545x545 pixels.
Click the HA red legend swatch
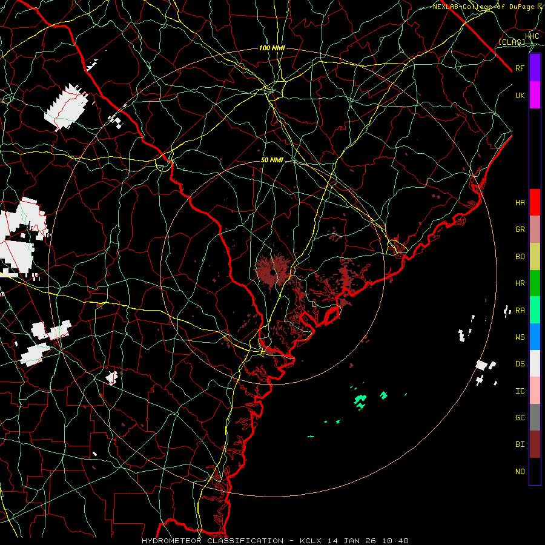click(535, 202)
